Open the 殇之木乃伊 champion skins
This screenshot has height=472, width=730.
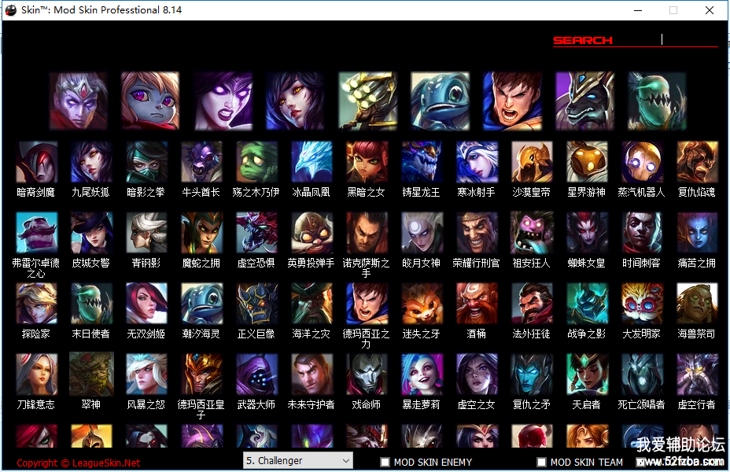click(256, 162)
